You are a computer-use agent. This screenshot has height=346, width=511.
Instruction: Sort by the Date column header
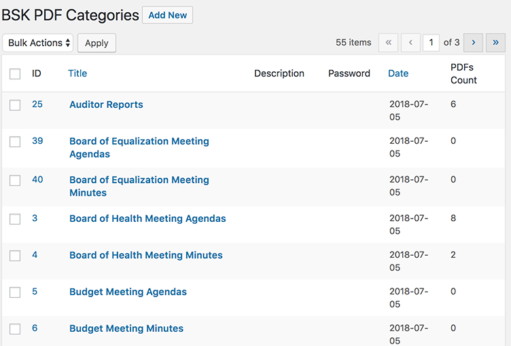(x=398, y=73)
